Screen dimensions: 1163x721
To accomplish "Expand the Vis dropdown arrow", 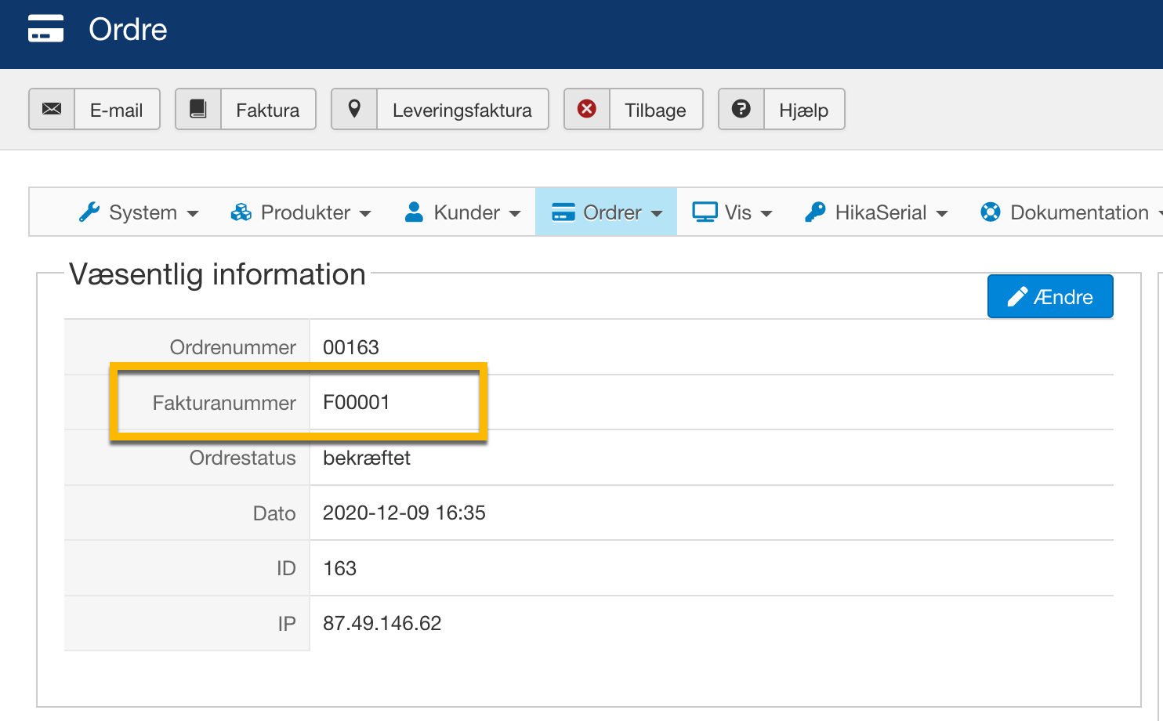I will 766,214.
